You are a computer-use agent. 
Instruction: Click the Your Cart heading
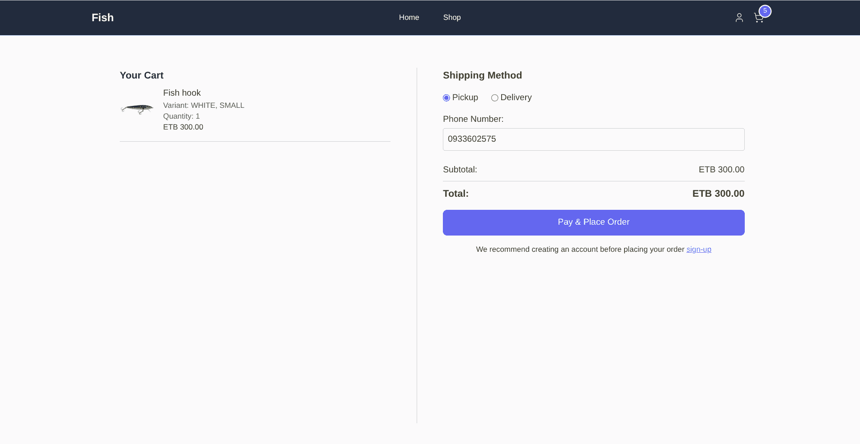pyautogui.click(x=141, y=75)
